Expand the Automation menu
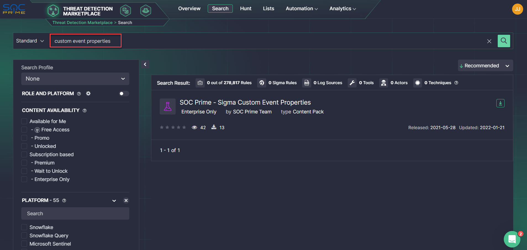The width and height of the screenshot is (527, 250). click(x=302, y=9)
